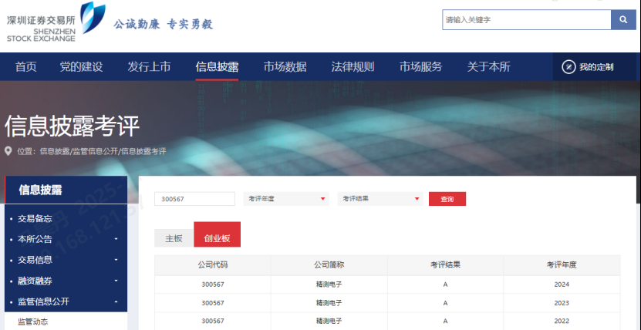The width and height of the screenshot is (641, 330).
Task: Click the 2022 year cell
Action: (x=562, y=321)
